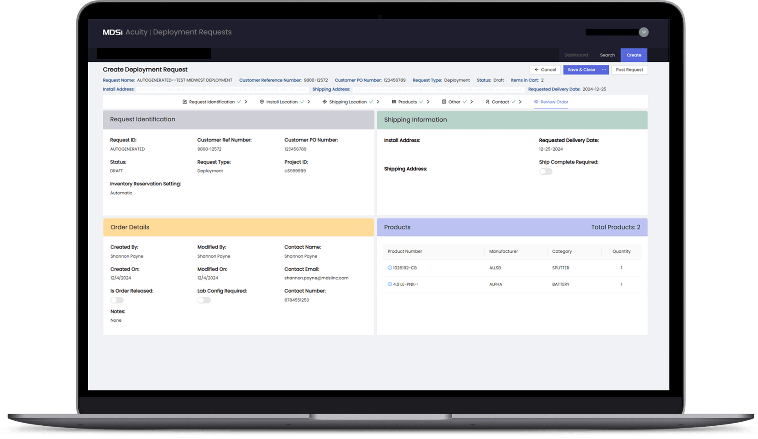Click the checkmark beside Products step

421,102
